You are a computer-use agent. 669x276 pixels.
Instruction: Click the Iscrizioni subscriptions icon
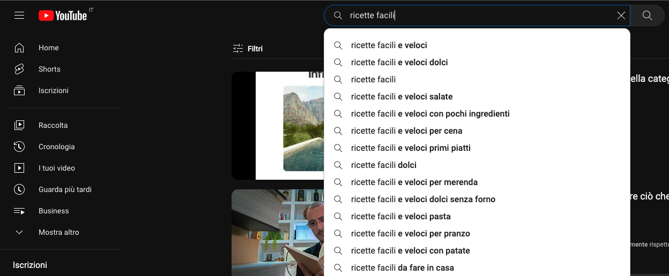tap(19, 90)
